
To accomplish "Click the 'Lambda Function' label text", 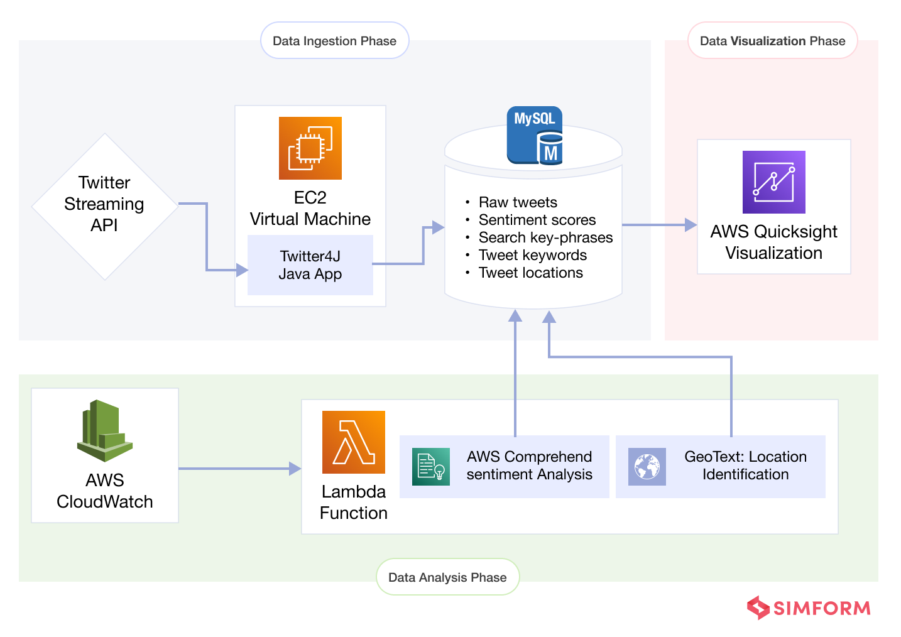I will pyautogui.click(x=354, y=502).
